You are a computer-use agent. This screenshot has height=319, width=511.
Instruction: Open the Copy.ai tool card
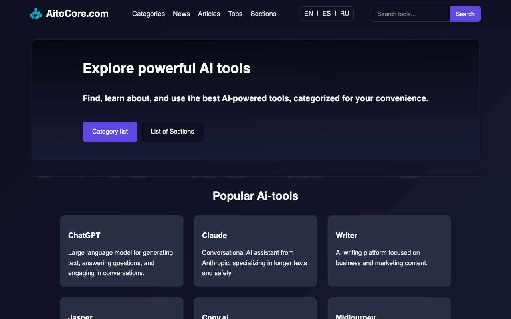[255, 308]
